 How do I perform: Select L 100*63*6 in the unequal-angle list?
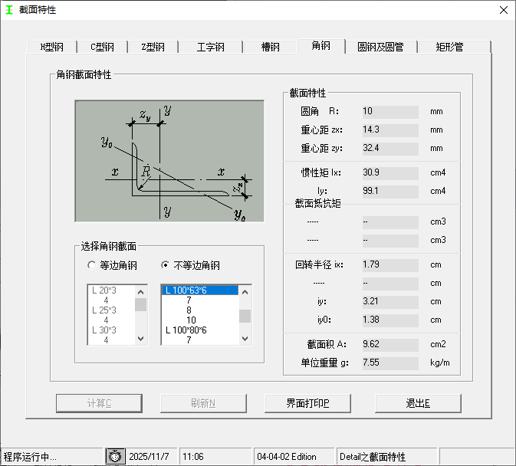[x=200, y=290]
